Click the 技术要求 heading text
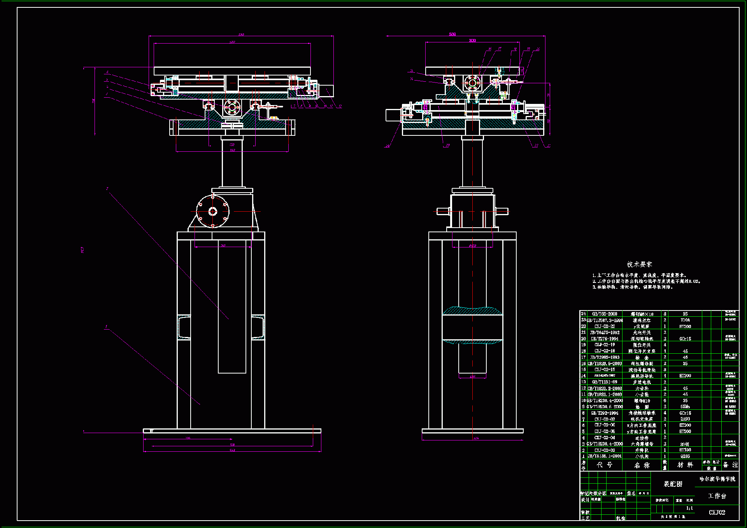The image size is (747, 528). (x=639, y=264)
